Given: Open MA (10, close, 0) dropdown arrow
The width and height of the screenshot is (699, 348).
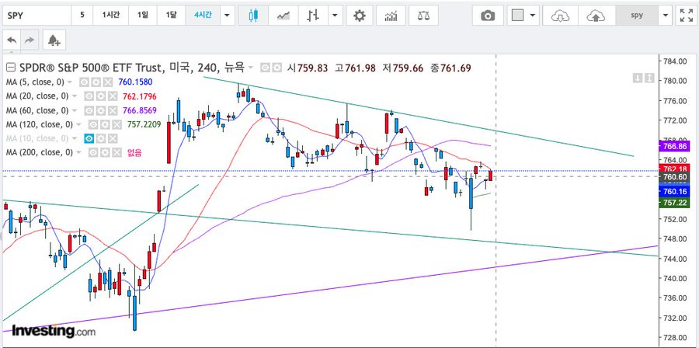Looking at the screenshot, I should 75,139.
